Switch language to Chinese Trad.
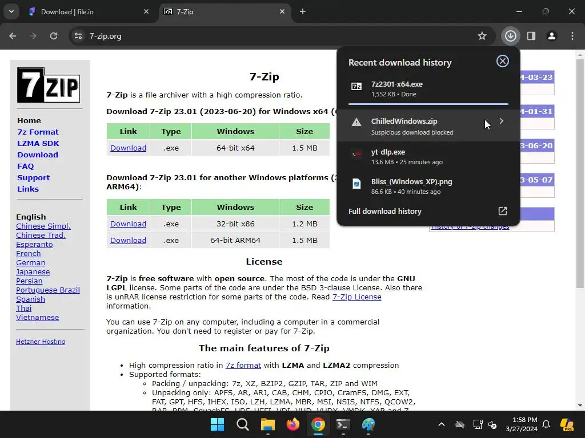Viewport: 585px width, 438px height. point(41,236)
